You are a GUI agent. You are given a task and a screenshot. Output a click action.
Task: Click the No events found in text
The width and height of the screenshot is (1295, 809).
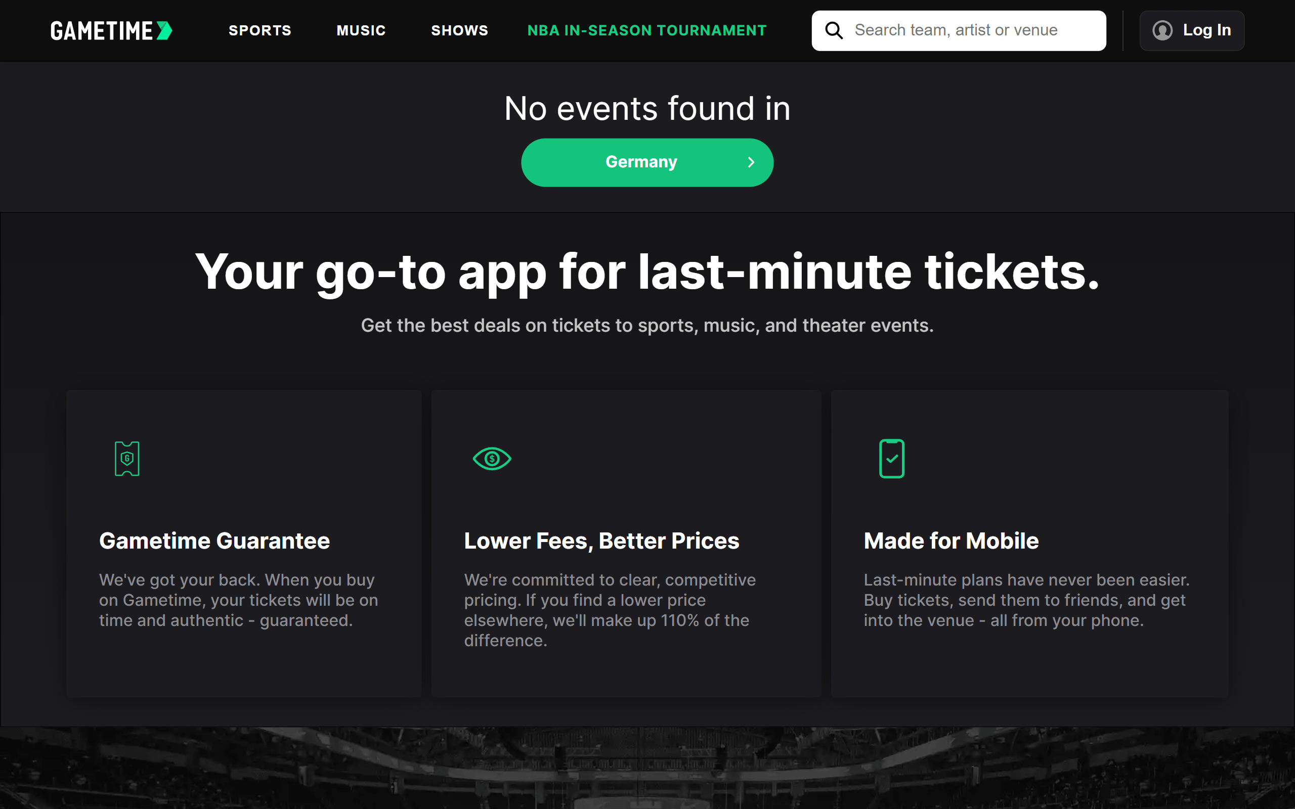tap(647, 109)
